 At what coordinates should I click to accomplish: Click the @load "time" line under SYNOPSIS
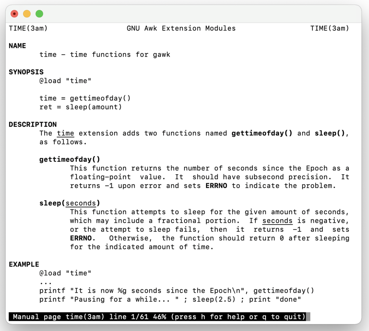click(65, 80)
